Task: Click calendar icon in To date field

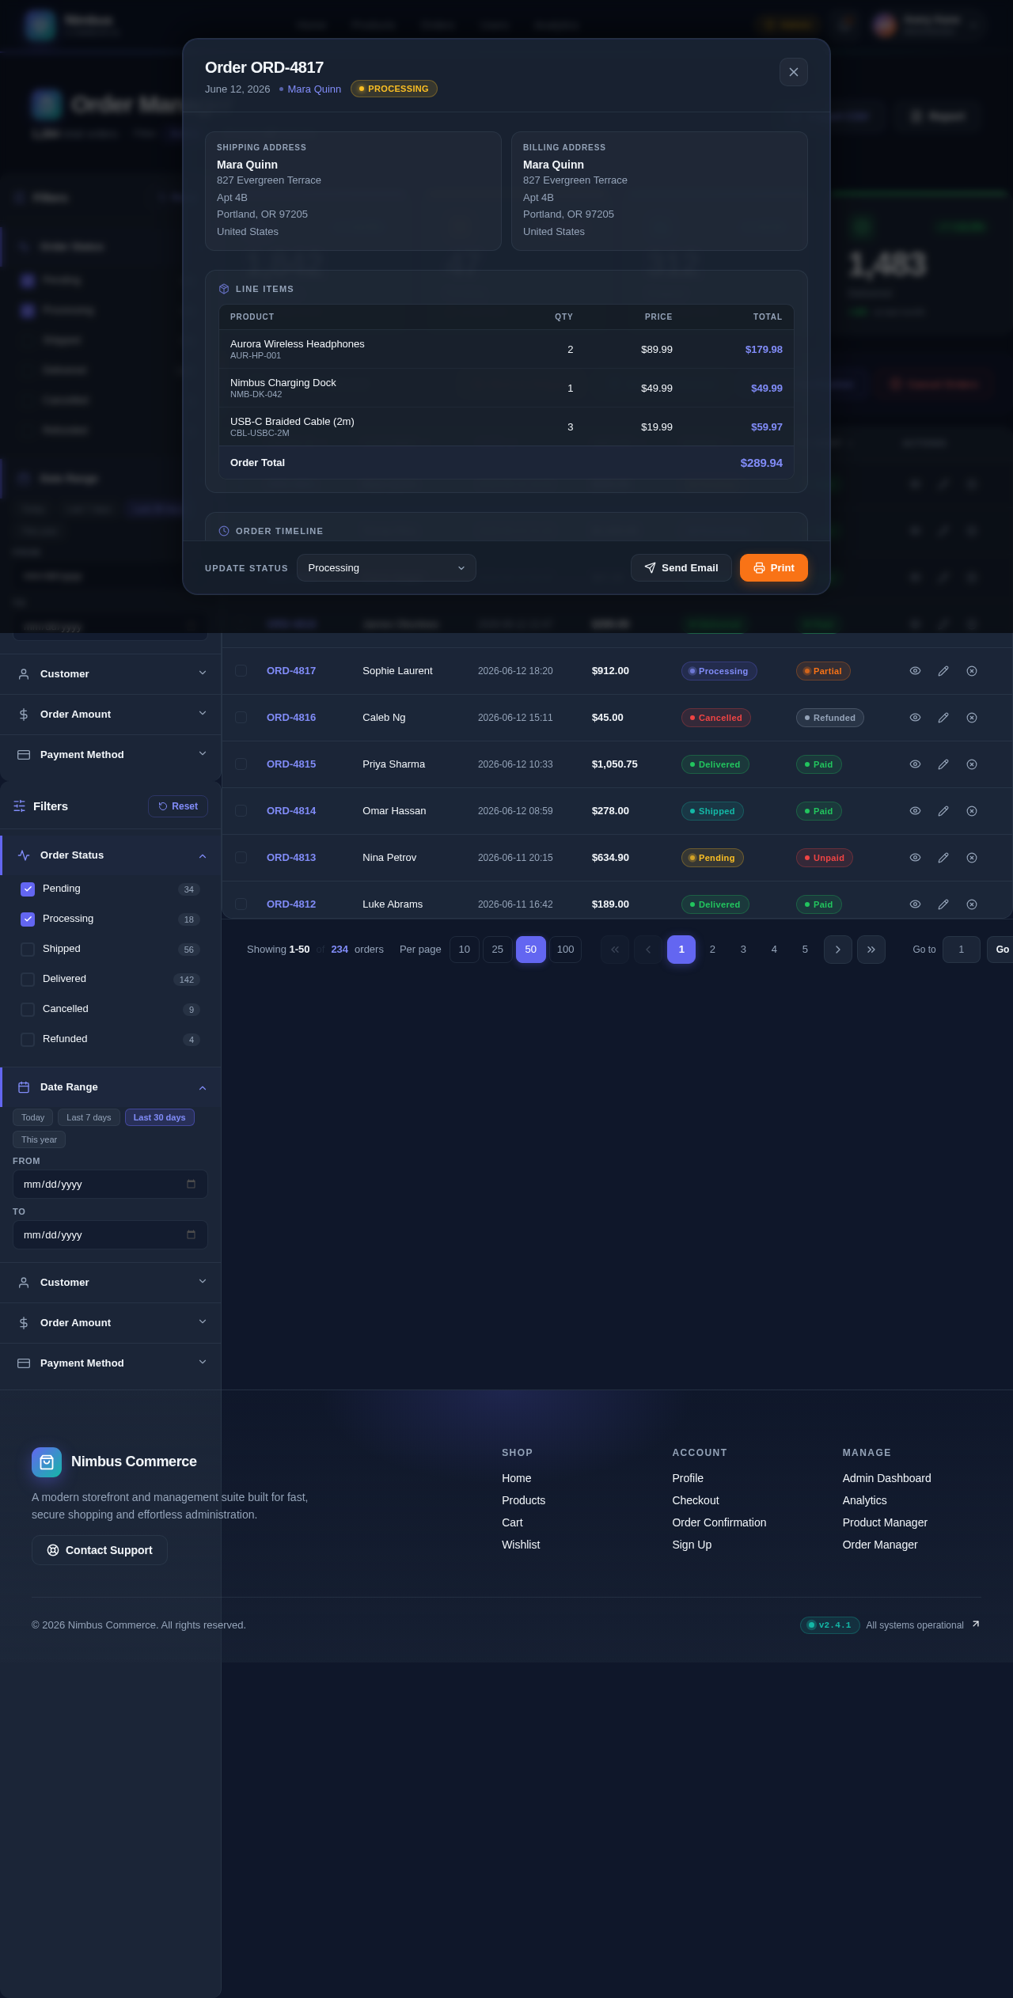Action: [191, 1235]
